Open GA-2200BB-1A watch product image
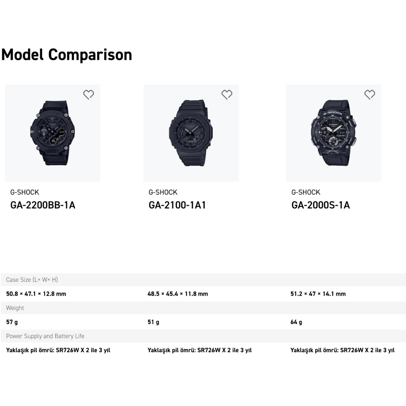This screenshot has height=406, width=406. [52, 133]
